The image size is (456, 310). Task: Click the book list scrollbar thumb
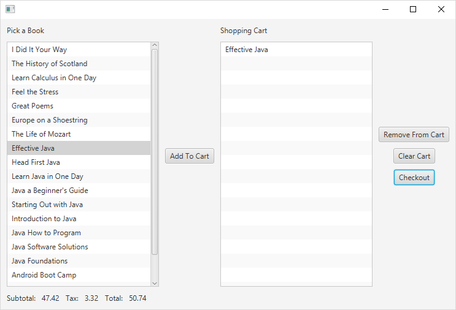pos(155,152)
